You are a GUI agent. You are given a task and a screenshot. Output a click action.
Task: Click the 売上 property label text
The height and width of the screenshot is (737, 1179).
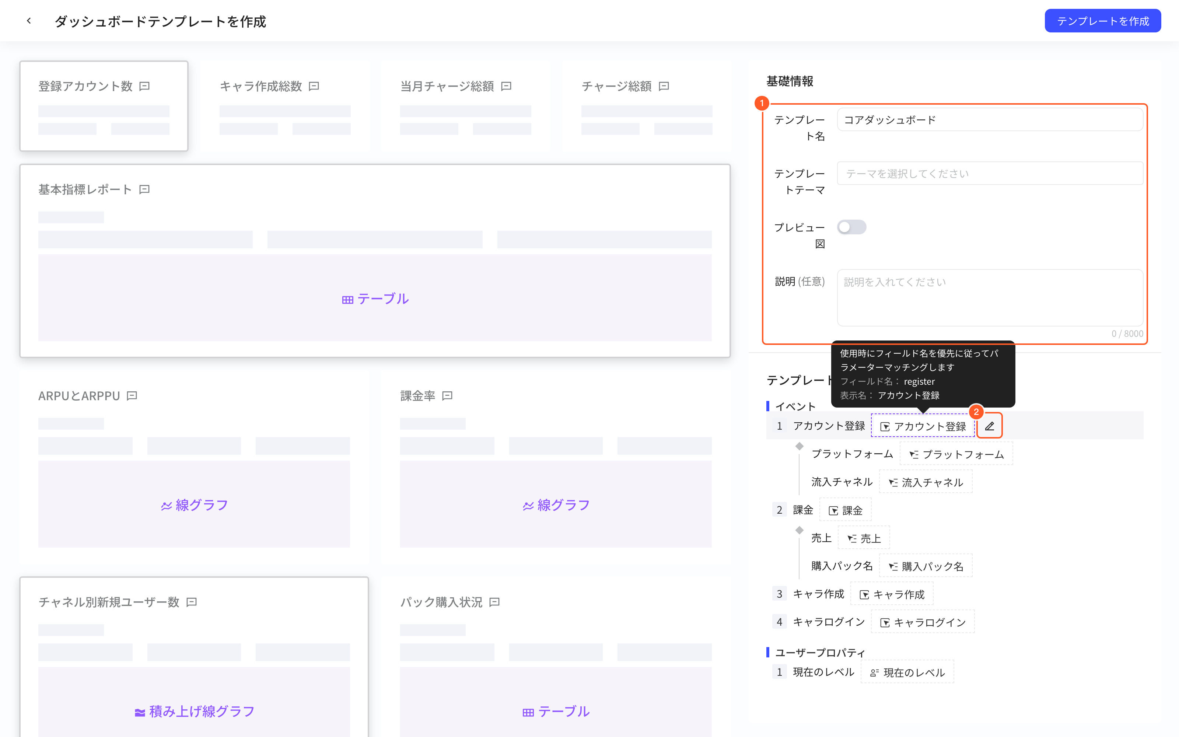821,538
